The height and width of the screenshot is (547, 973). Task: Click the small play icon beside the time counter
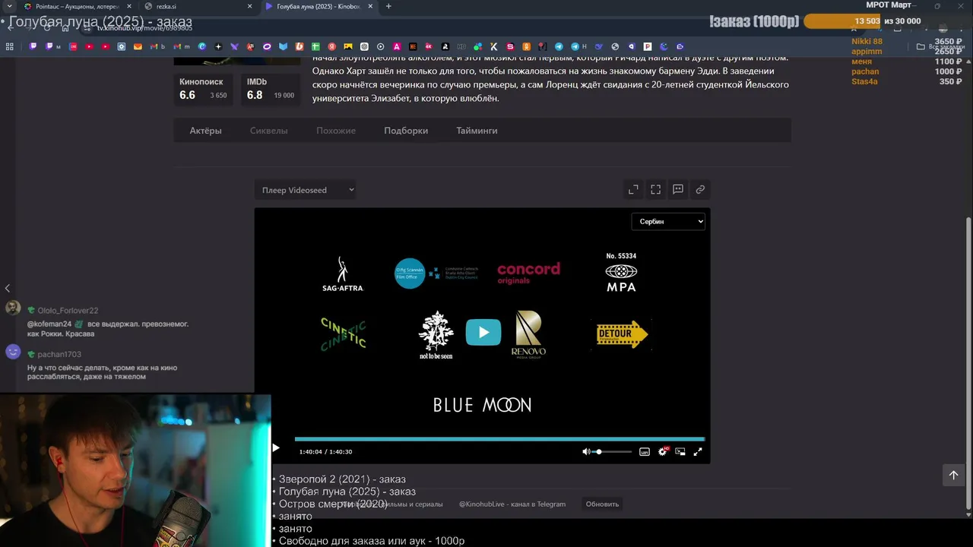click(276, 448)
